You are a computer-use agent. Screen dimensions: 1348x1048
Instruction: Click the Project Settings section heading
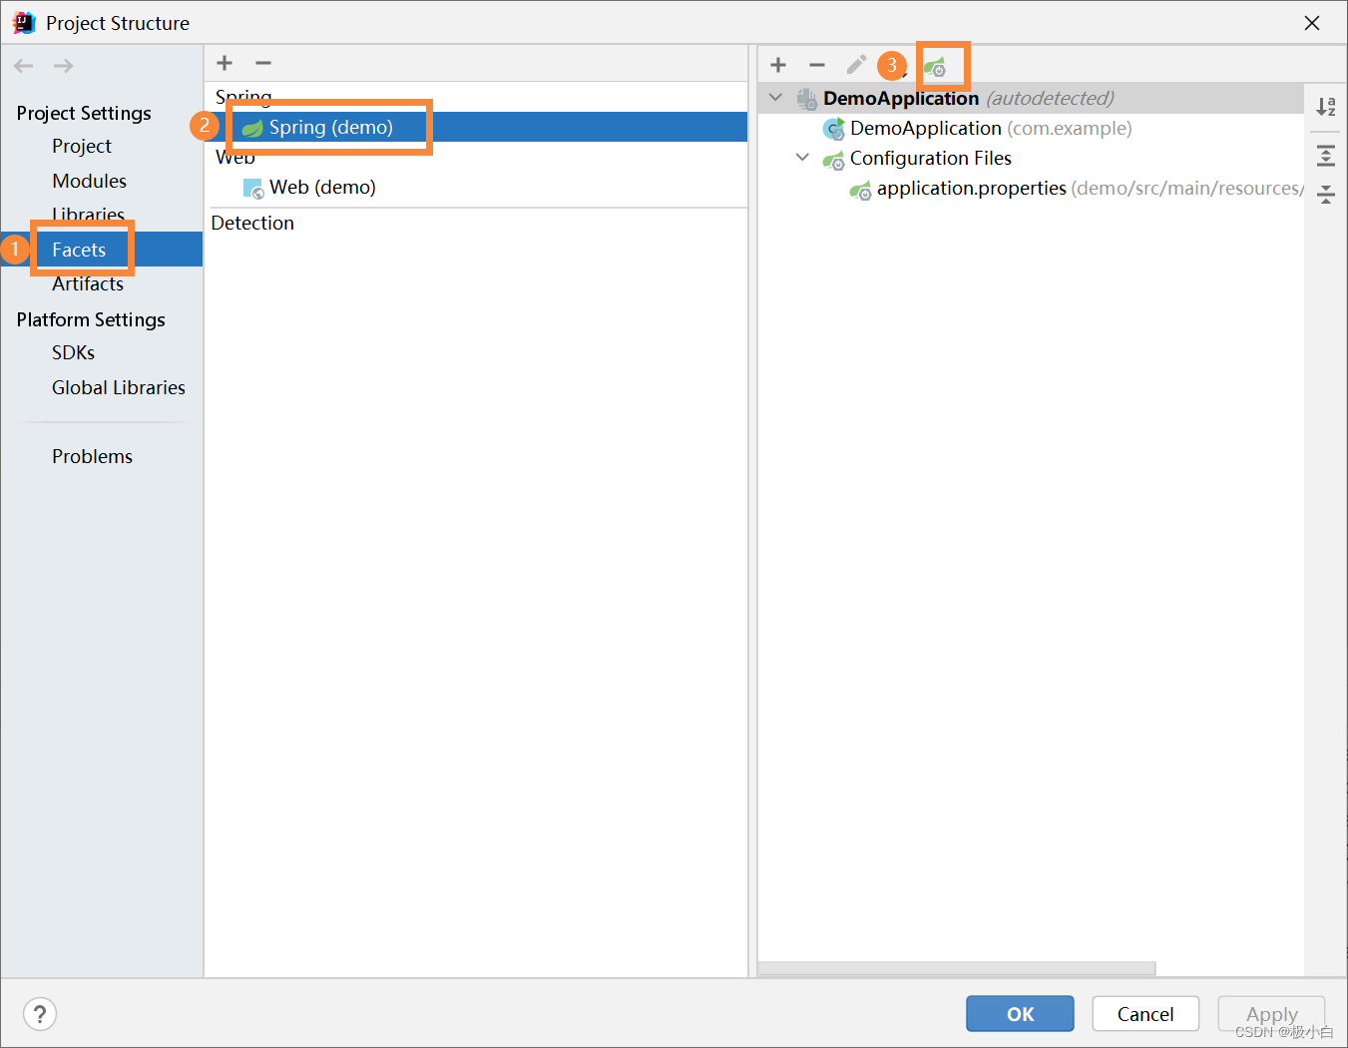click(x=84, y=113)
